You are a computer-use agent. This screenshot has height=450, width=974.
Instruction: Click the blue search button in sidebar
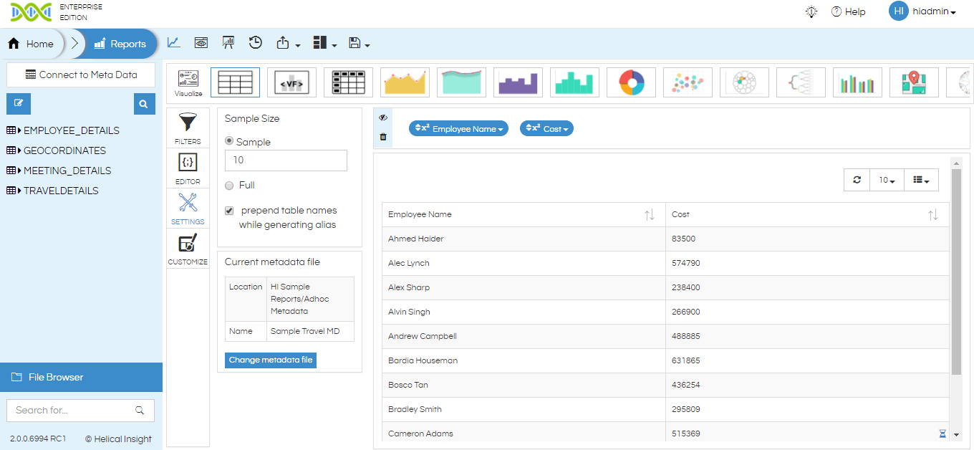tap(144, 104)
